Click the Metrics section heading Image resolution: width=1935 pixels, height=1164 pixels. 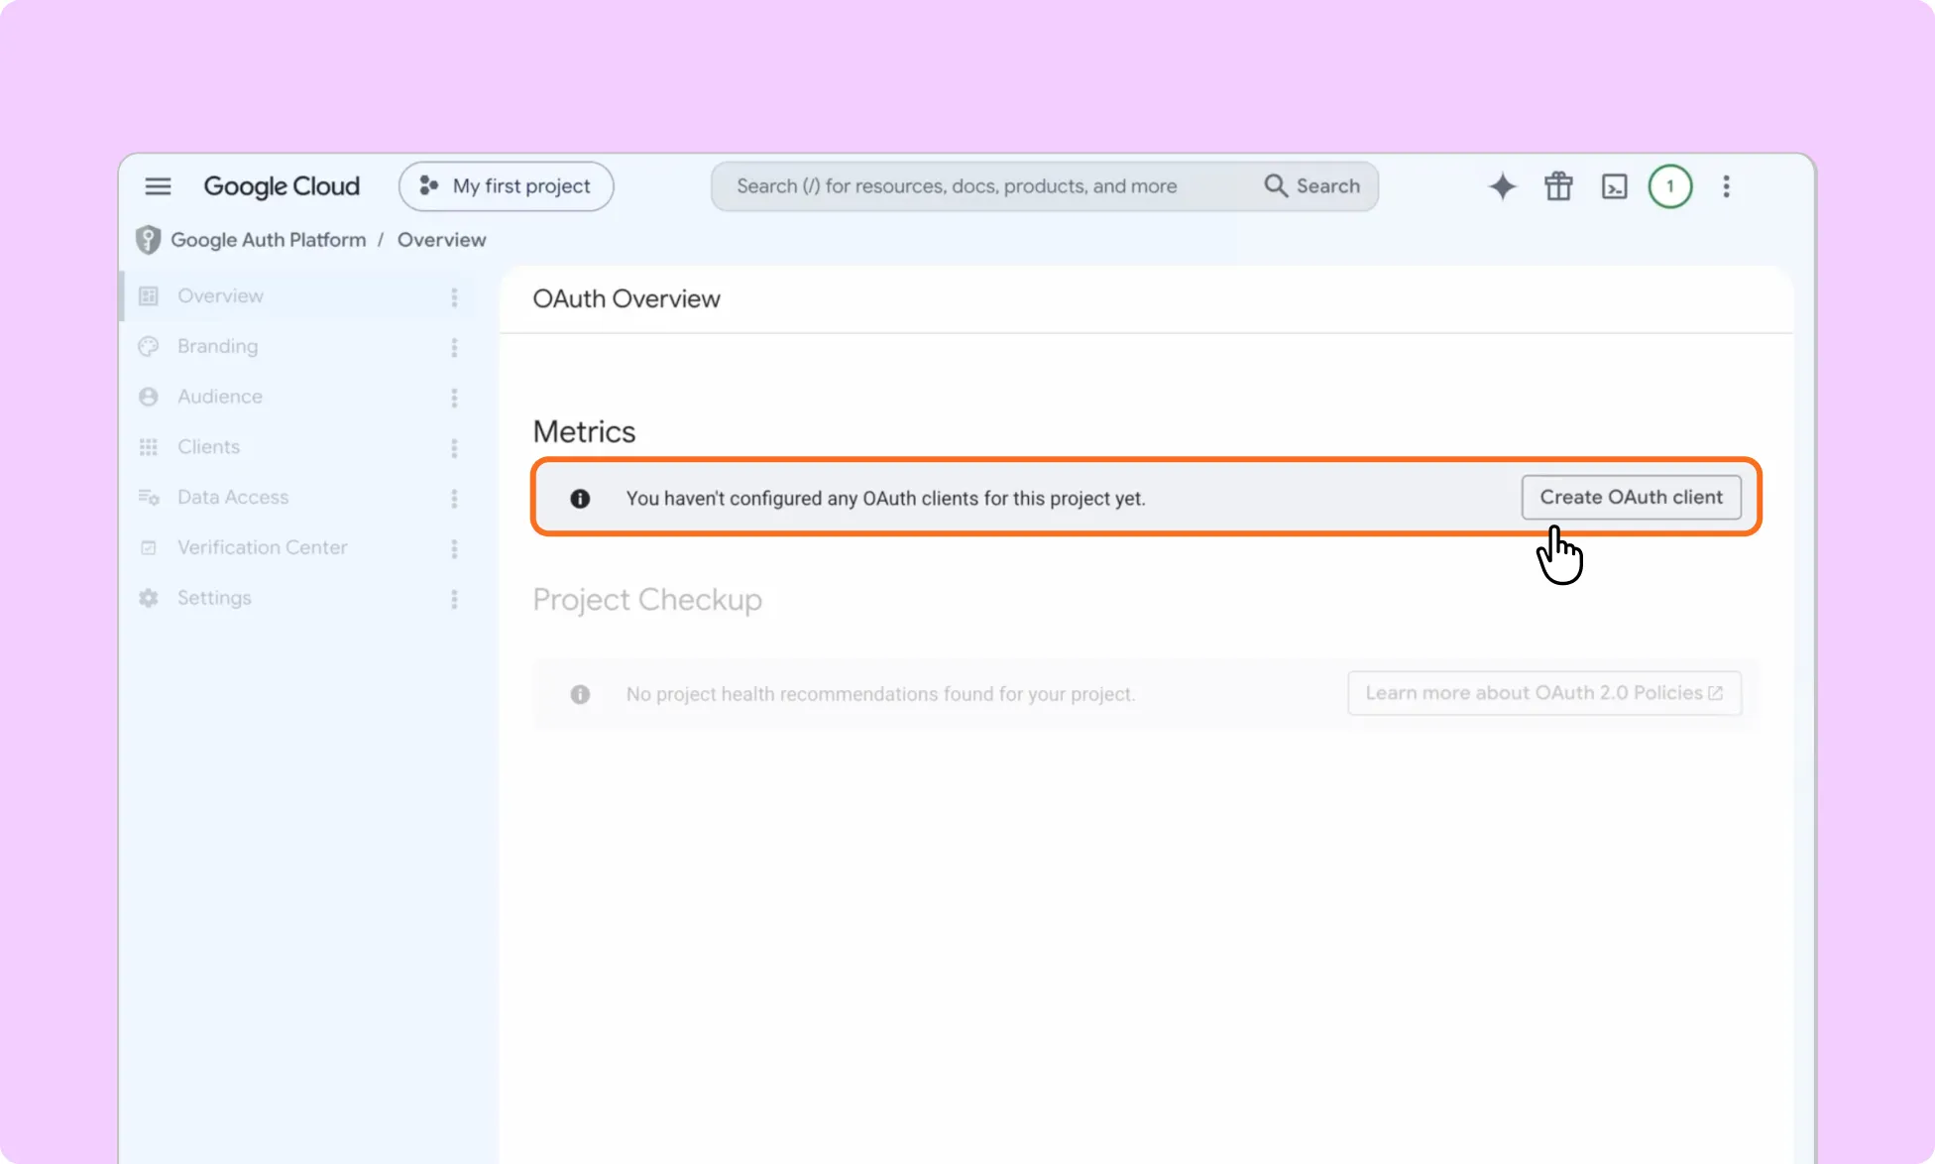coord(584,431)
